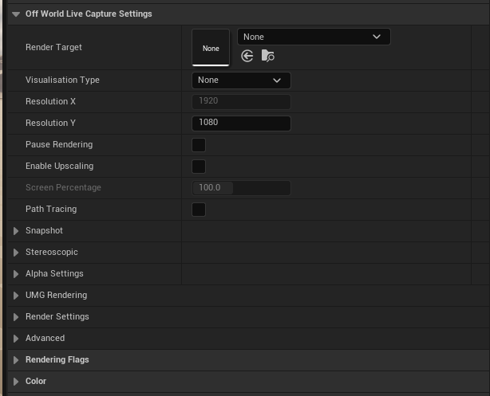
Task: Expand the Render Settings arrow
Action: coord(16,317)
